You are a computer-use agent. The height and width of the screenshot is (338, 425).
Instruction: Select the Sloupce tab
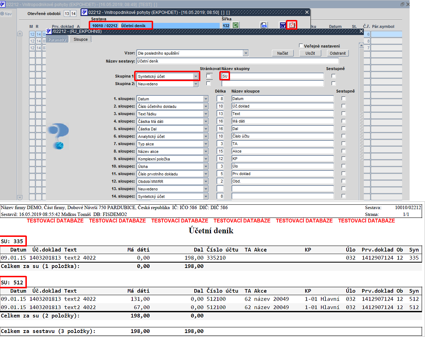coord(80,39)
